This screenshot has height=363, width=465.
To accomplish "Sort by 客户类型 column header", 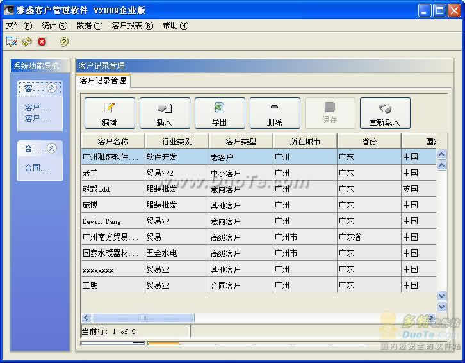I will click(241, 141).
